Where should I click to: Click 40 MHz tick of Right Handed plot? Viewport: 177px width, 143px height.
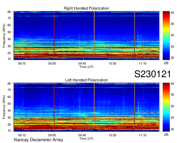pos(9,39)
